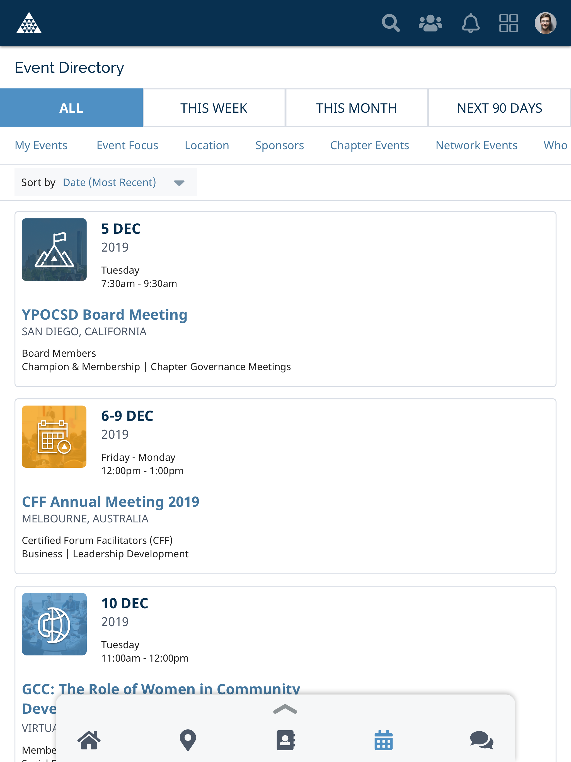This screenshot has width=571, height=762.
Task: Tap the triangle logo in the header
Action: pyautogui.click(x=29, y=23)
